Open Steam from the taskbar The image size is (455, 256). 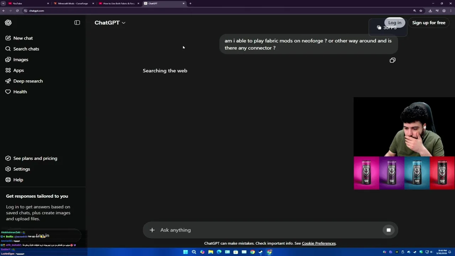[x=261, y=252]
